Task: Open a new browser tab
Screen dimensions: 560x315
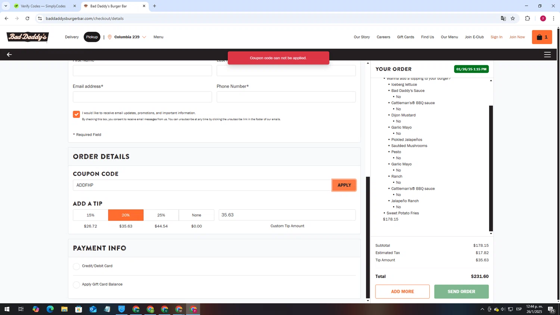Action: [x=155, y=6]
